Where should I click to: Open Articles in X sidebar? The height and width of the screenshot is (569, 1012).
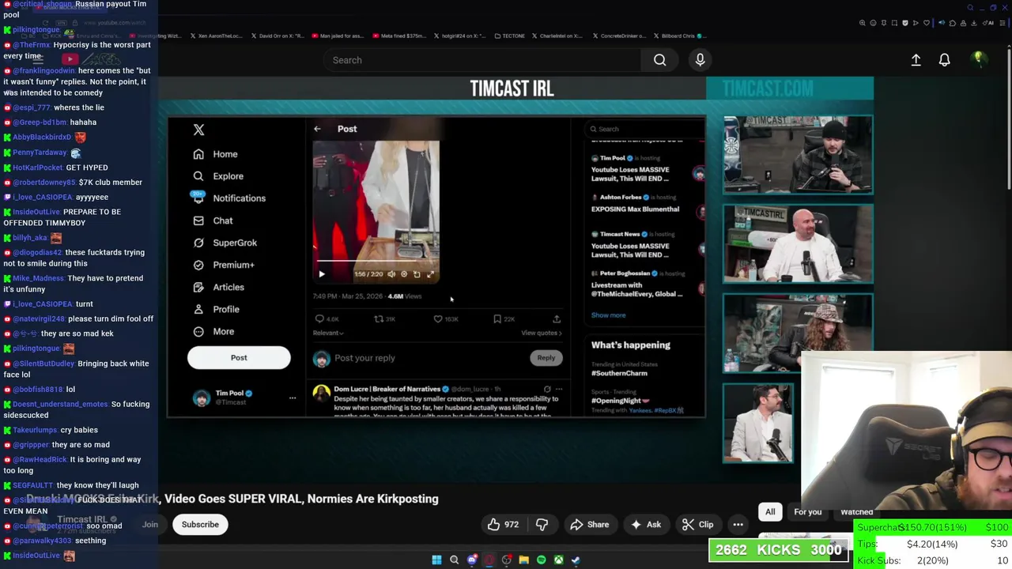(x=219, y=287)
